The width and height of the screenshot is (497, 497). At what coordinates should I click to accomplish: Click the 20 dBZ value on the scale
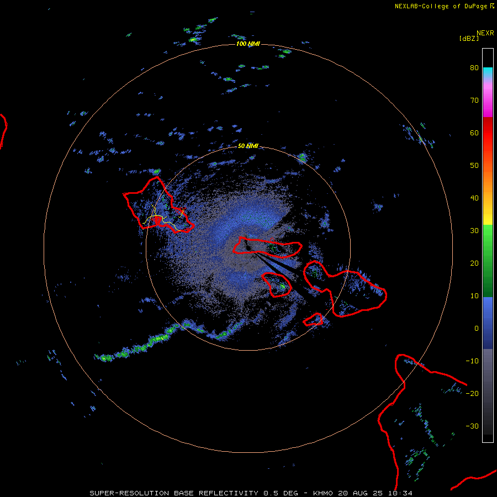[x=474, y=263]
